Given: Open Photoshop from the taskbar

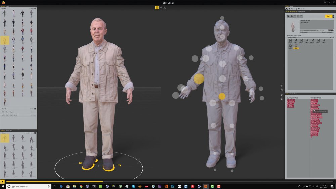Looking at the screenshot, I should (x=173, y=186).
